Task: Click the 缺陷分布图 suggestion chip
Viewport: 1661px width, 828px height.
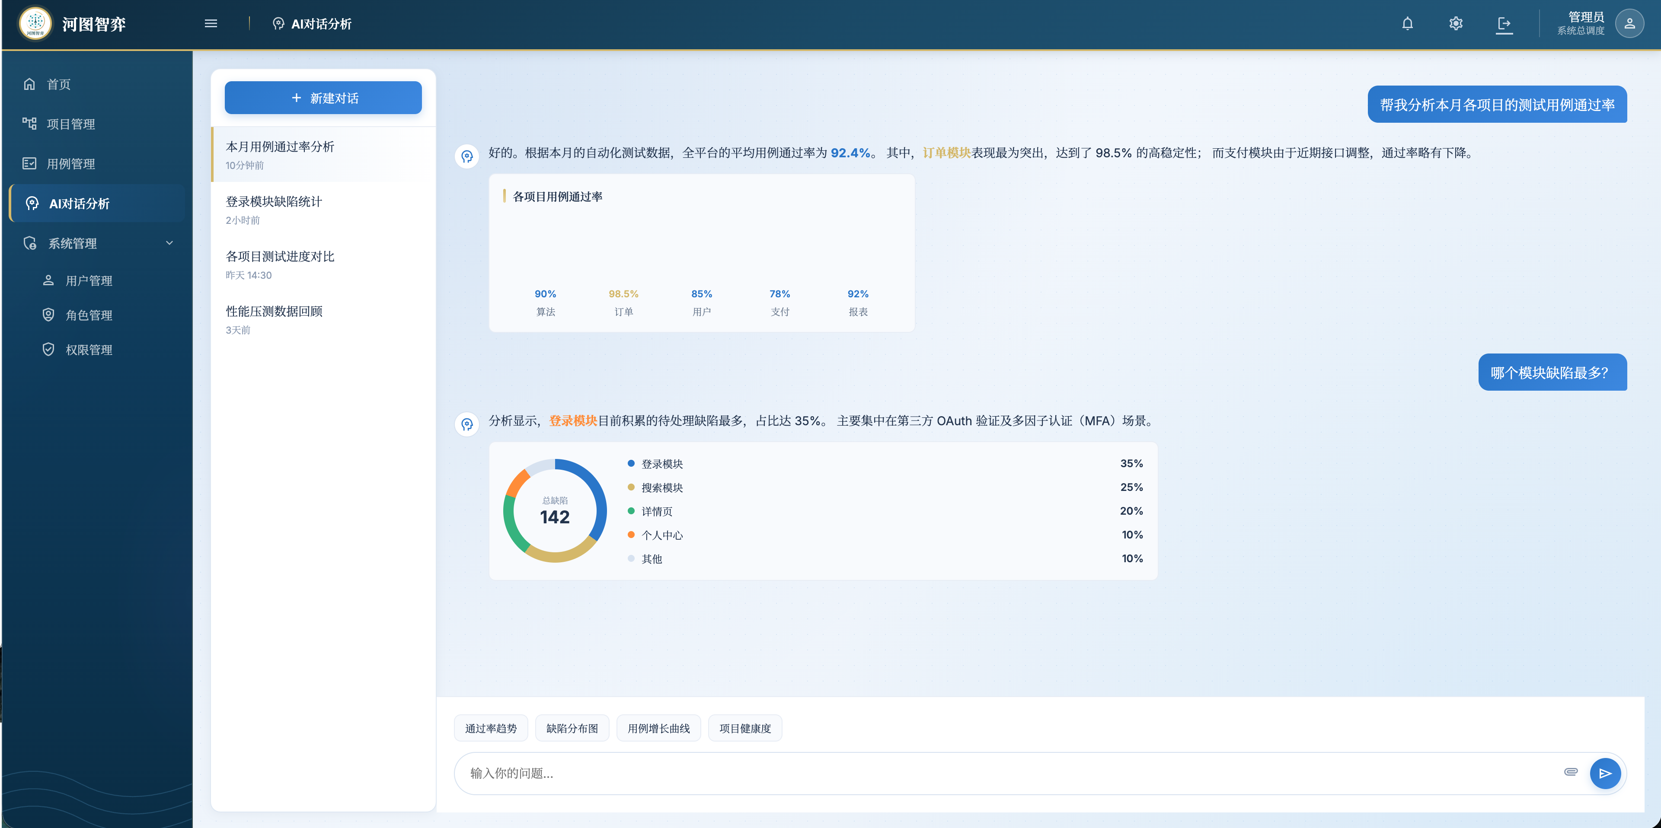Action: tap(572, 728)
